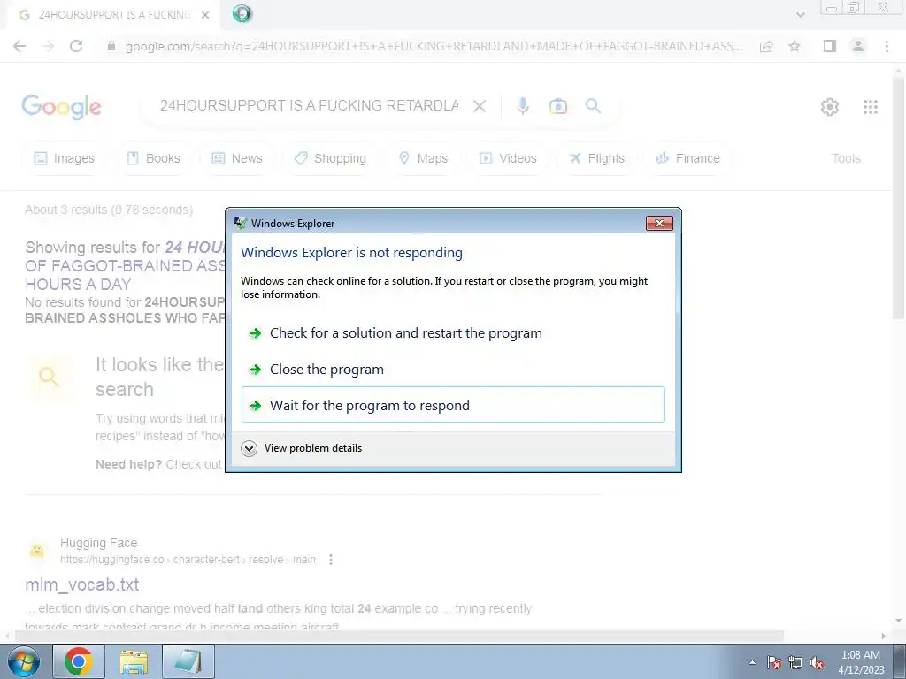
Task: Show hidden tray icons arrow
Action: click(752, 662)
